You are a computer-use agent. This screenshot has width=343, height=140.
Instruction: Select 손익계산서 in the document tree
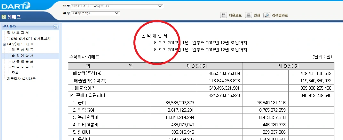pos(22,55)
